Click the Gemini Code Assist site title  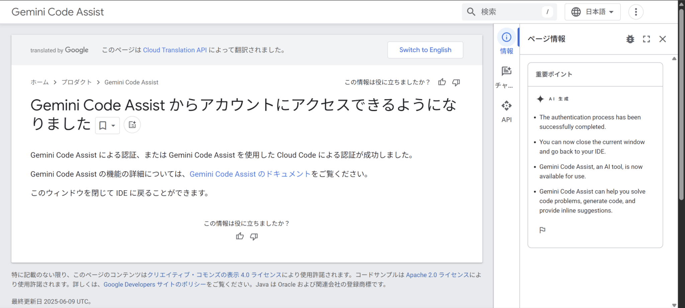coord(58,12)
